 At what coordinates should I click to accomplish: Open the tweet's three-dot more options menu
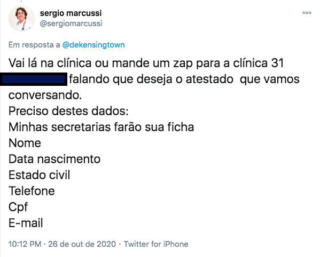307,13
